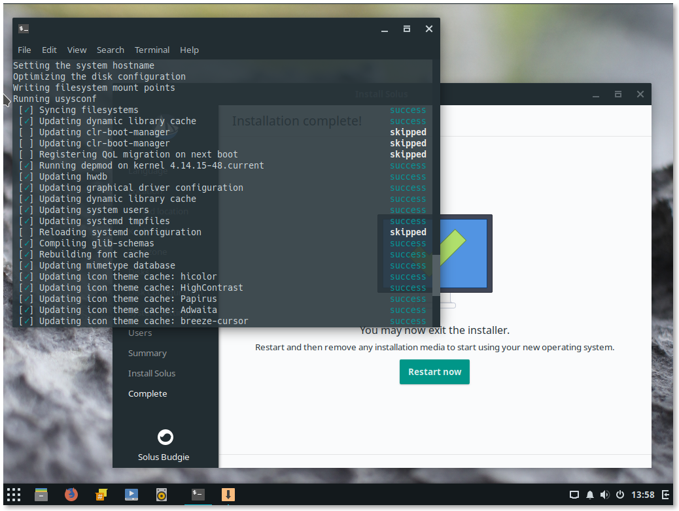
Task: Click the icon theme cache: Adwaita line
Action: 128,310
